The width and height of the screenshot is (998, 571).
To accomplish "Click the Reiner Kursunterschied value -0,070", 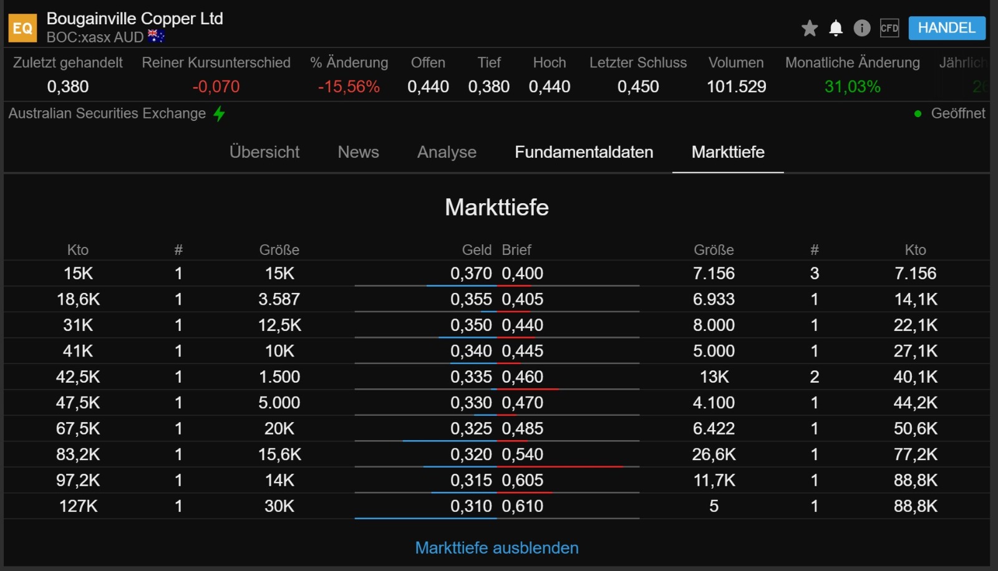I will click(216, 87).
